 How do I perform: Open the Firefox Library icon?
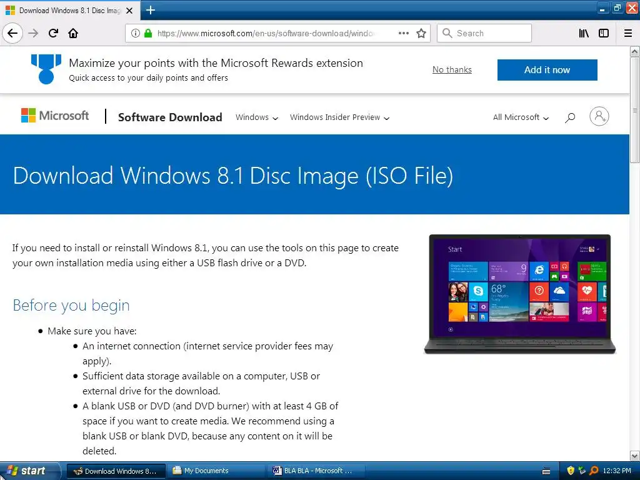point(584,33)
